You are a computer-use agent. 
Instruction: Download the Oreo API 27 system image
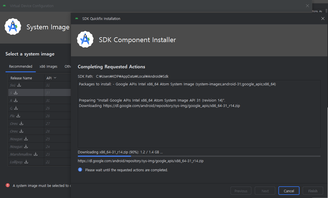(x=21, y=123)
